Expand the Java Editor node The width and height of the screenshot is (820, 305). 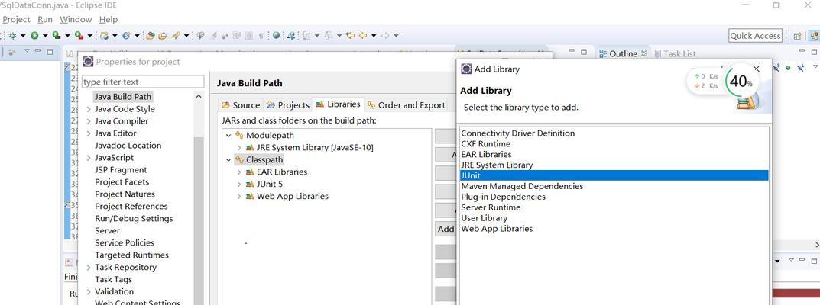point(89,133)
